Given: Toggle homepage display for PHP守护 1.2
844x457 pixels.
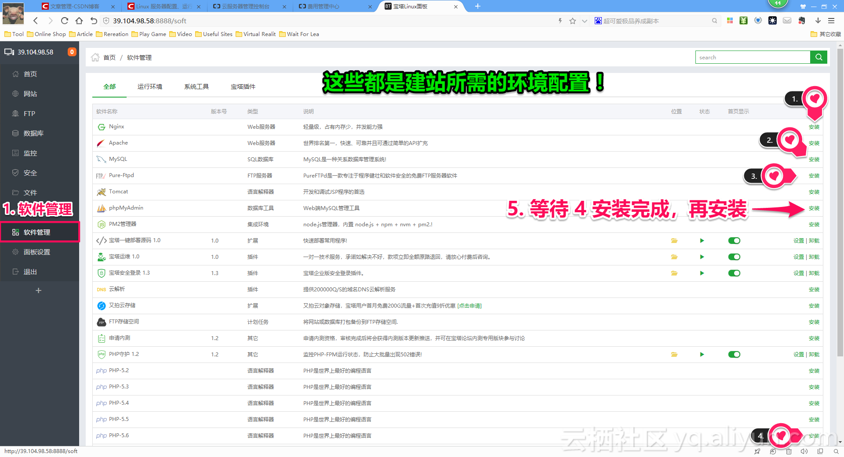Looking at the screenshot, I should point(734,355).
